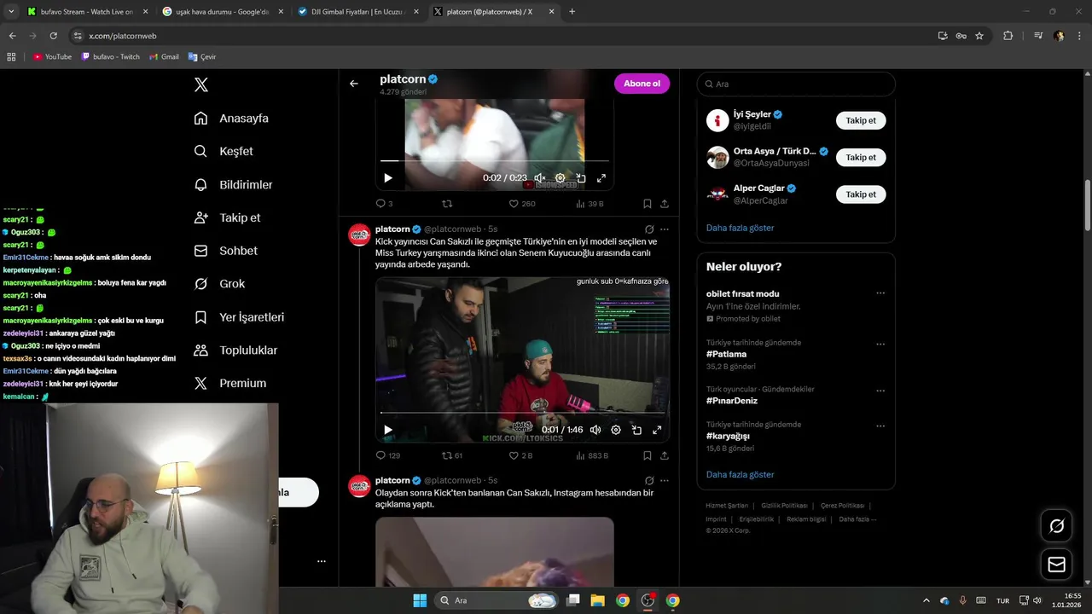Open the #karyağışı trending topic
The image size is (1092, 614).
(728, 436)
